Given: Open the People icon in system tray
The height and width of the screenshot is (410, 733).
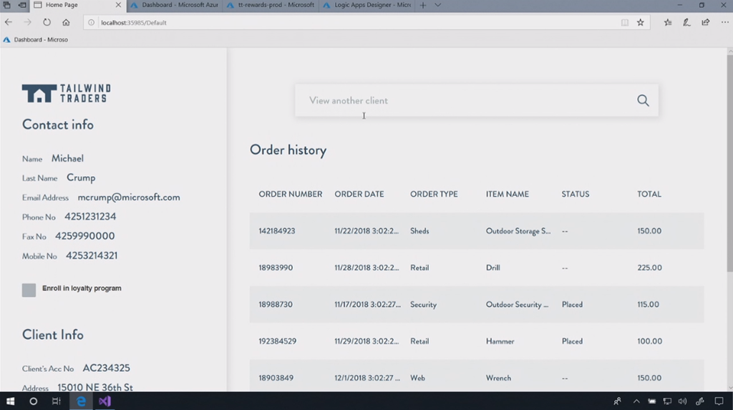Looking at the screenshot, I should tap(618, 401).
